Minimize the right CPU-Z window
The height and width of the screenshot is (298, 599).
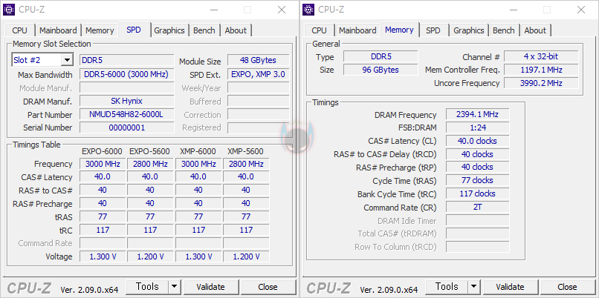pyautogui.click(x=513, y=10)
